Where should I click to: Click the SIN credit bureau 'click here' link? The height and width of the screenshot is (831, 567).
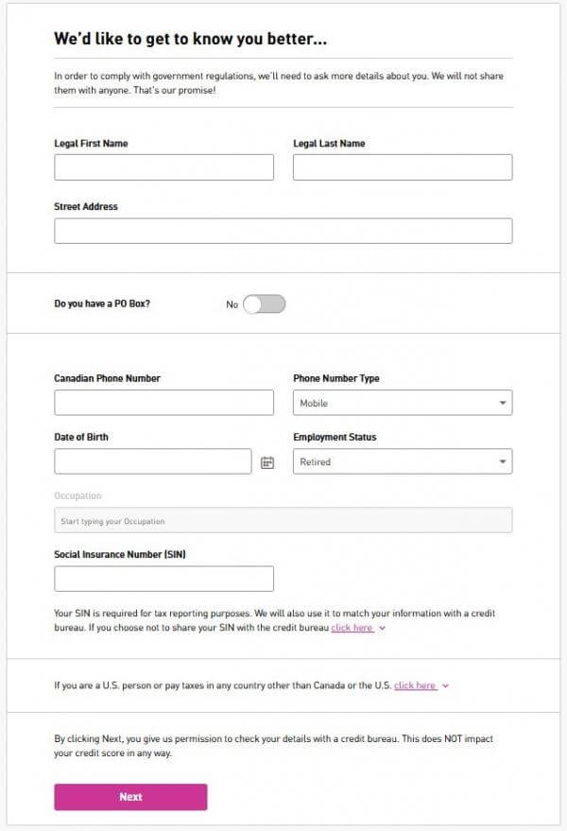tap(352, 628)
